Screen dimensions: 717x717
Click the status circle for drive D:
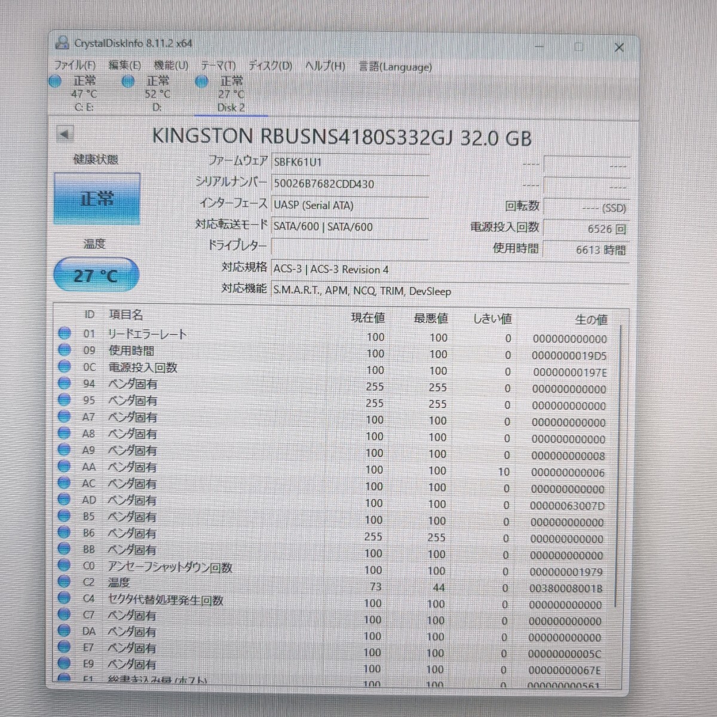tap(128, 82)
